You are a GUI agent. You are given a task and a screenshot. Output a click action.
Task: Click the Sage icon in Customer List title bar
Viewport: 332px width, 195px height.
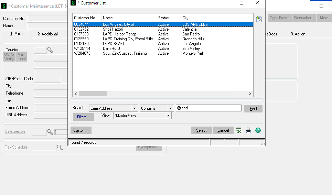pyautogui.click(x=73, y=3)
